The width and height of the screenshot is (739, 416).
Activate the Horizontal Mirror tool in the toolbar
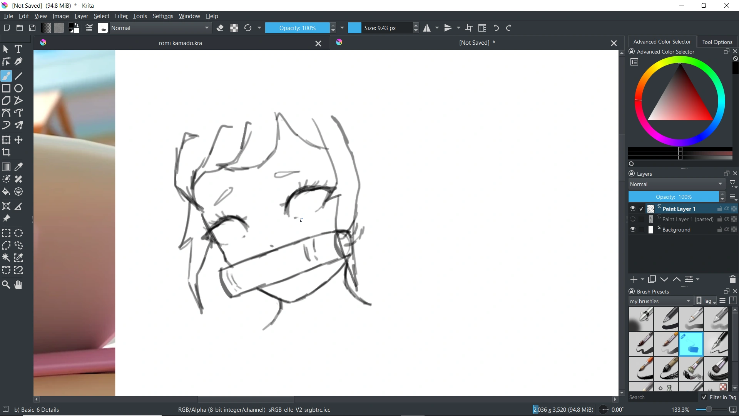tap(427, 28)
